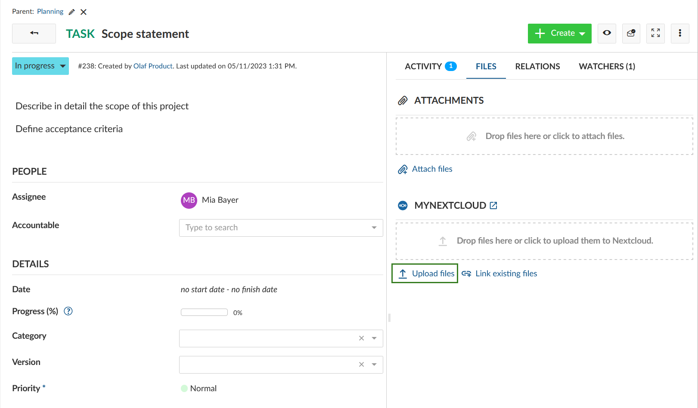Remove the parent with the X icon

coord(84,12)
